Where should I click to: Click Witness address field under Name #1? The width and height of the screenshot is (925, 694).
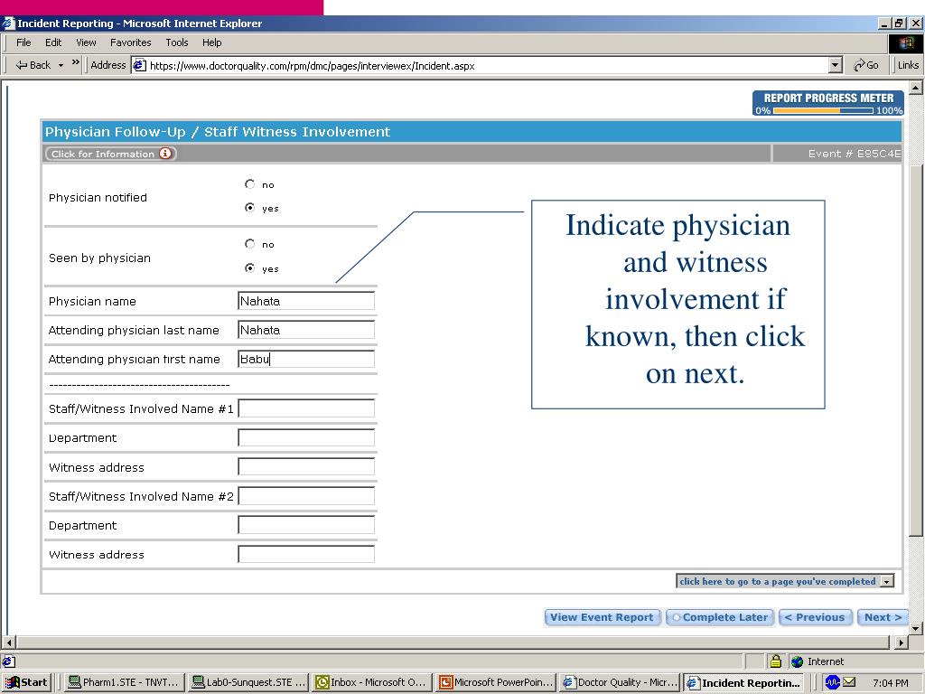tap(306, 467)
